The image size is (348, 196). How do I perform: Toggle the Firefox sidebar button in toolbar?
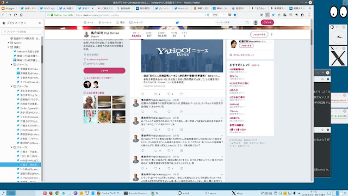point(268,15)
